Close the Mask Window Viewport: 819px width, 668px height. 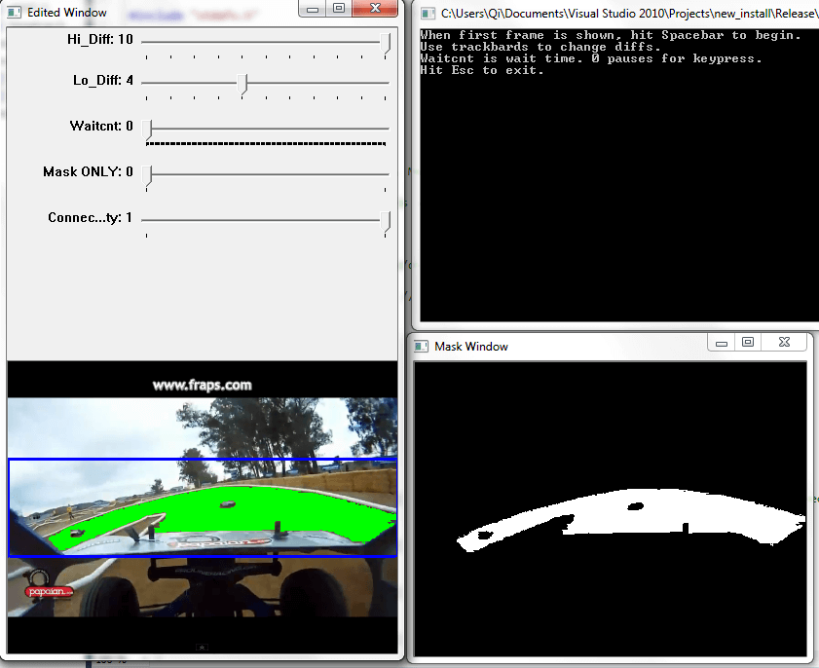(x=785, y=343)
